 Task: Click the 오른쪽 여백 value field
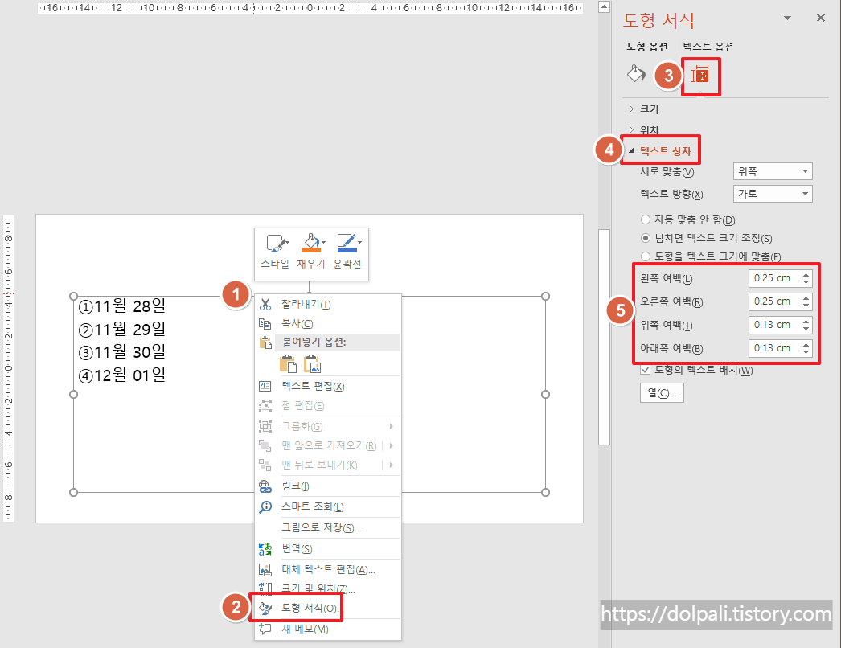click(774, 301)
